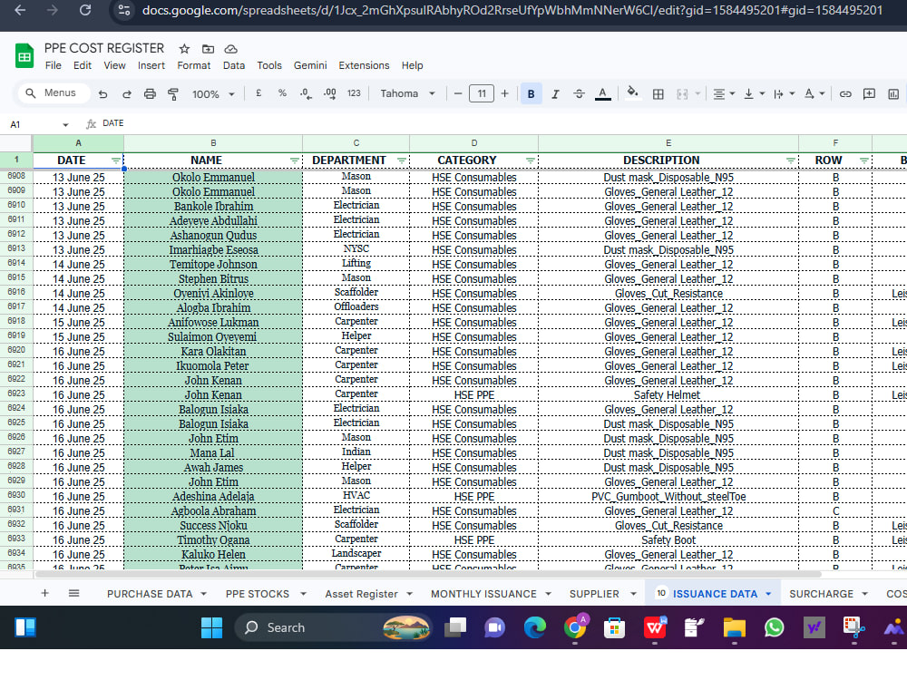Open the SUPPLIER tab dropdown arrow
The image size is (907, 680).
pos(633,594)
